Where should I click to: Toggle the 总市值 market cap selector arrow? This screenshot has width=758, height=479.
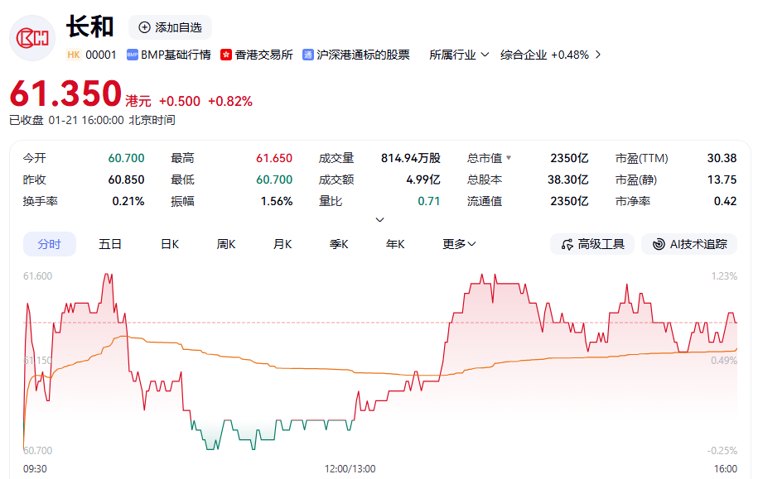pos(509,158)
